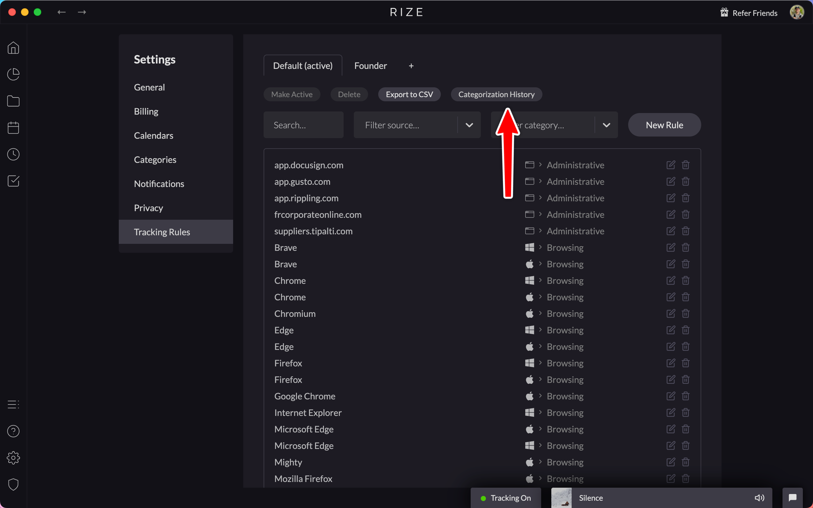Image resolution: width=813 pixels, height=508 pixels.
Task: Open the Filter source combo box
Action: 417,125
